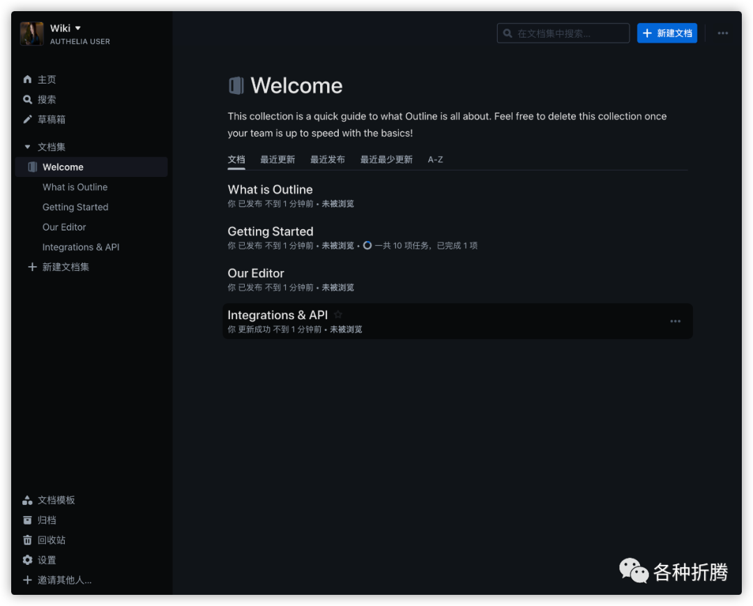Click the 主页 sidebar label

tap(47, 79)
